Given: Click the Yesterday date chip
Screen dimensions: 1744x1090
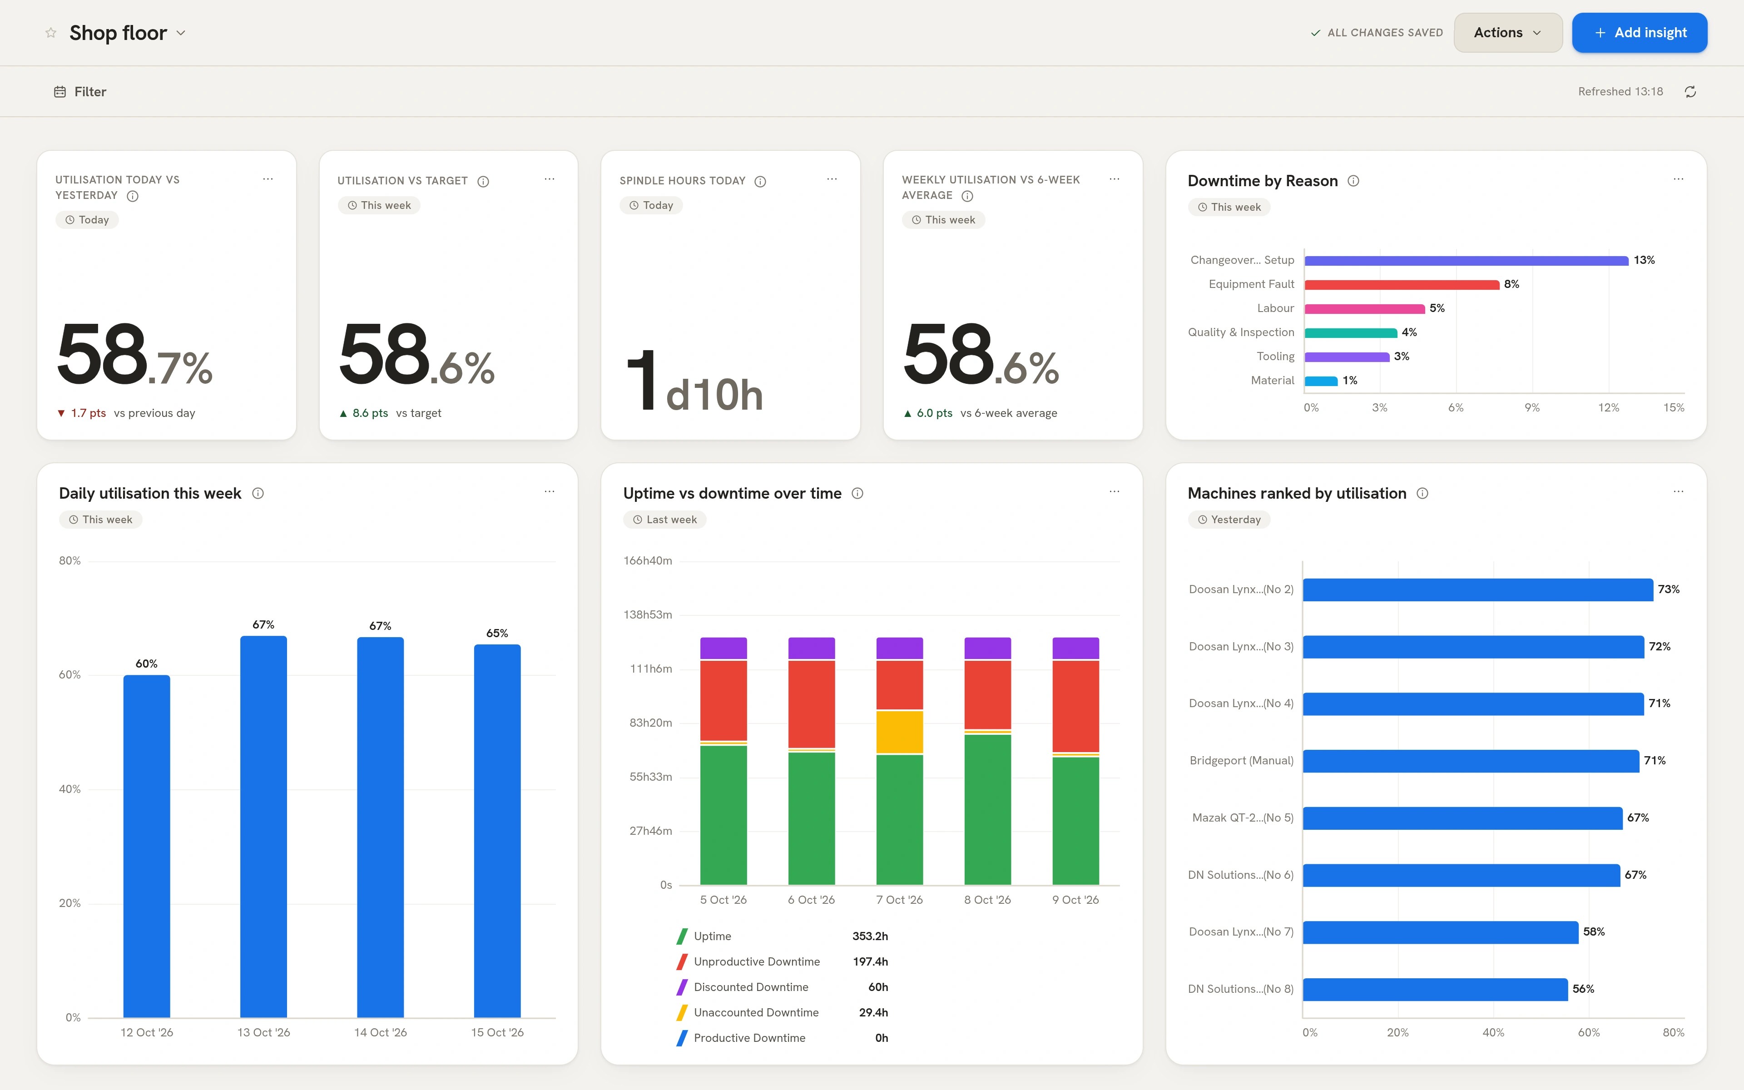Looking at the screenshot, I should click(x=1229, y=520).
